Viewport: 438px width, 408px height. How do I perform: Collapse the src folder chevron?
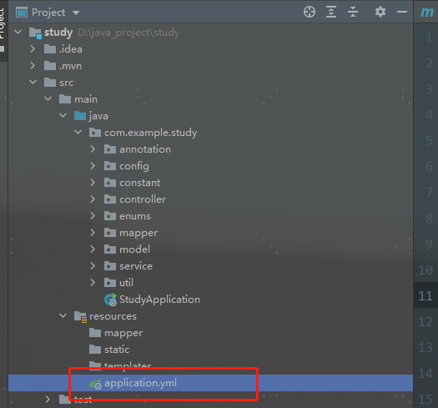[x=33, y=83]
